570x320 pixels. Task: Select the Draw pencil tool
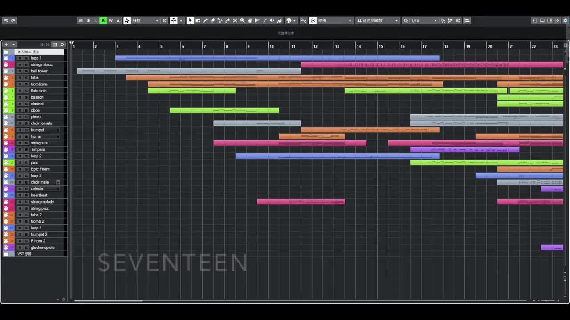pyautogui.click(x=205, y=20)
